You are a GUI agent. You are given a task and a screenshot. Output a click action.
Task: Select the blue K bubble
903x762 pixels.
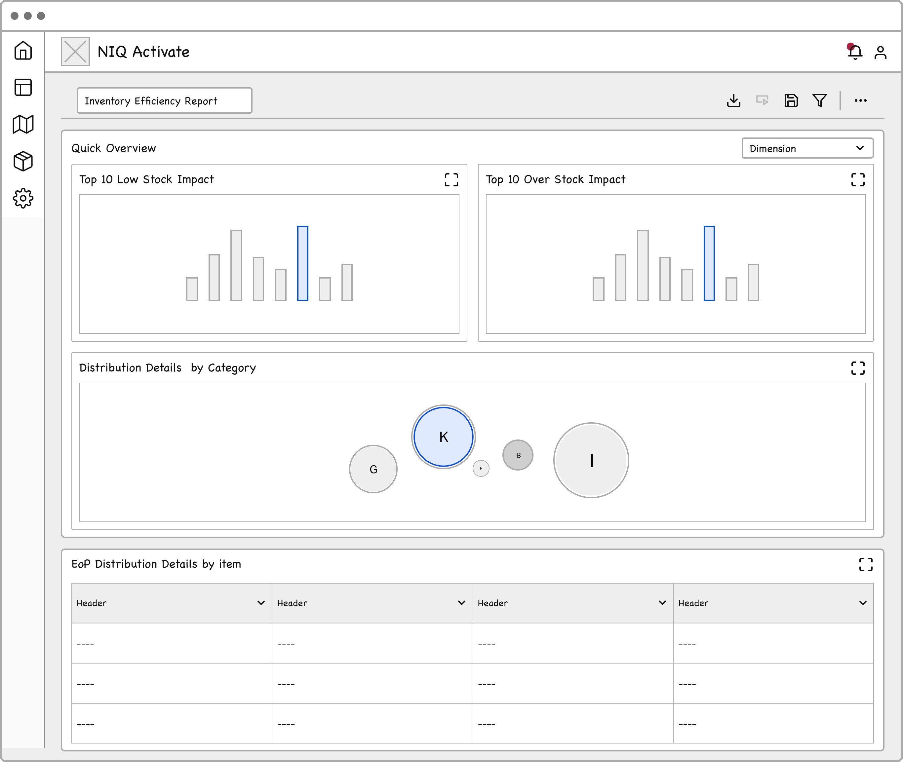[x=443, y=437]
